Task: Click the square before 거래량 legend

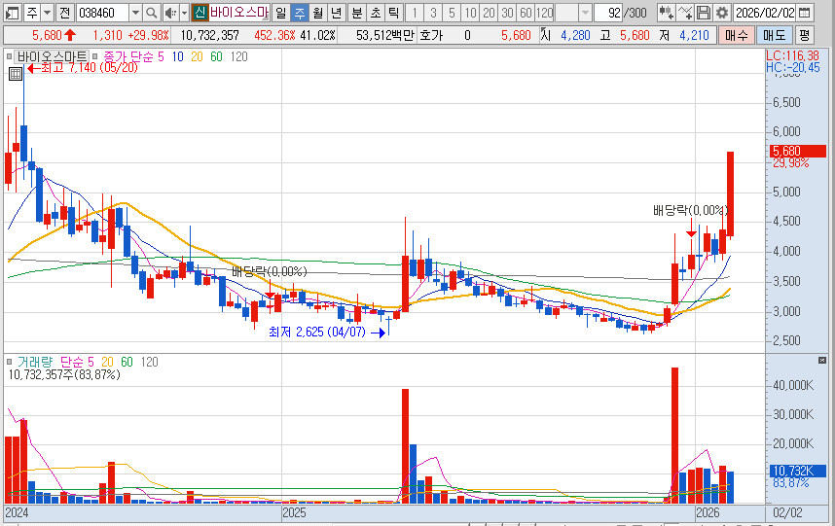Action: pyautogui.click(x=9, y=363)
